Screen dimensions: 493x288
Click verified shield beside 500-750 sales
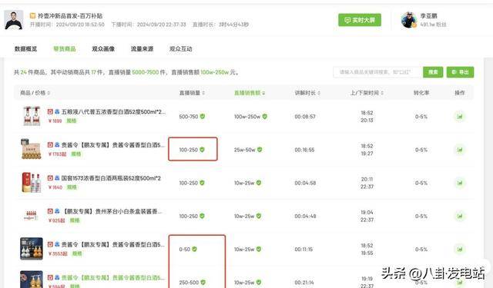click(203, 116)
